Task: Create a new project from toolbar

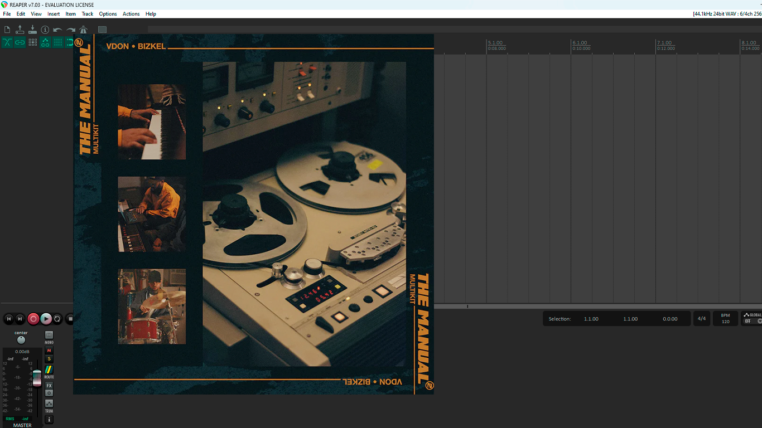Action: coord(7,30)
